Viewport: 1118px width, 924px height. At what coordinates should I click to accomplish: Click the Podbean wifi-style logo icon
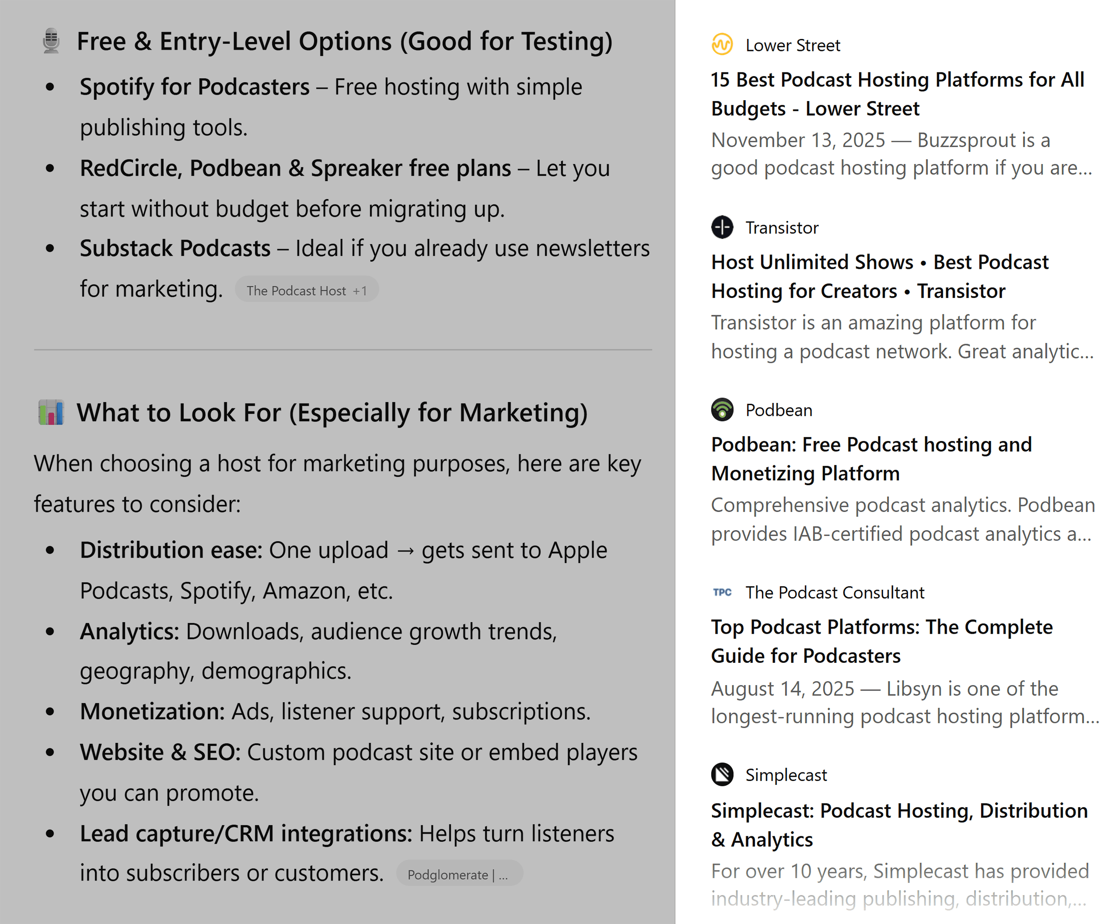[x=722, y=410]
